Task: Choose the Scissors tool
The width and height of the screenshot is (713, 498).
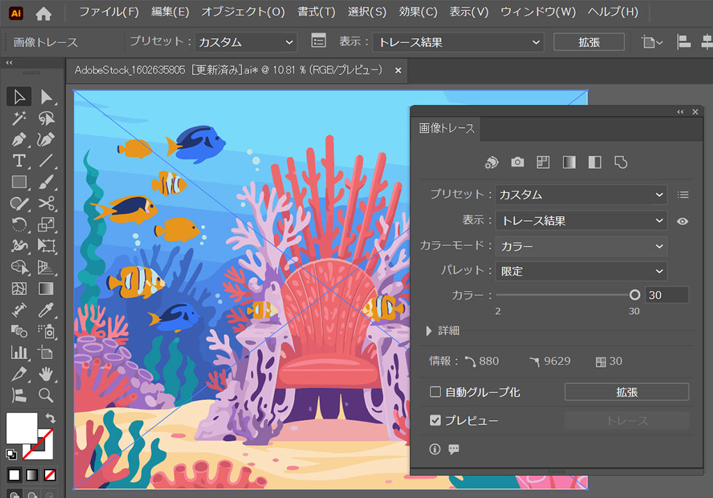Action: (x=46, y=204)
